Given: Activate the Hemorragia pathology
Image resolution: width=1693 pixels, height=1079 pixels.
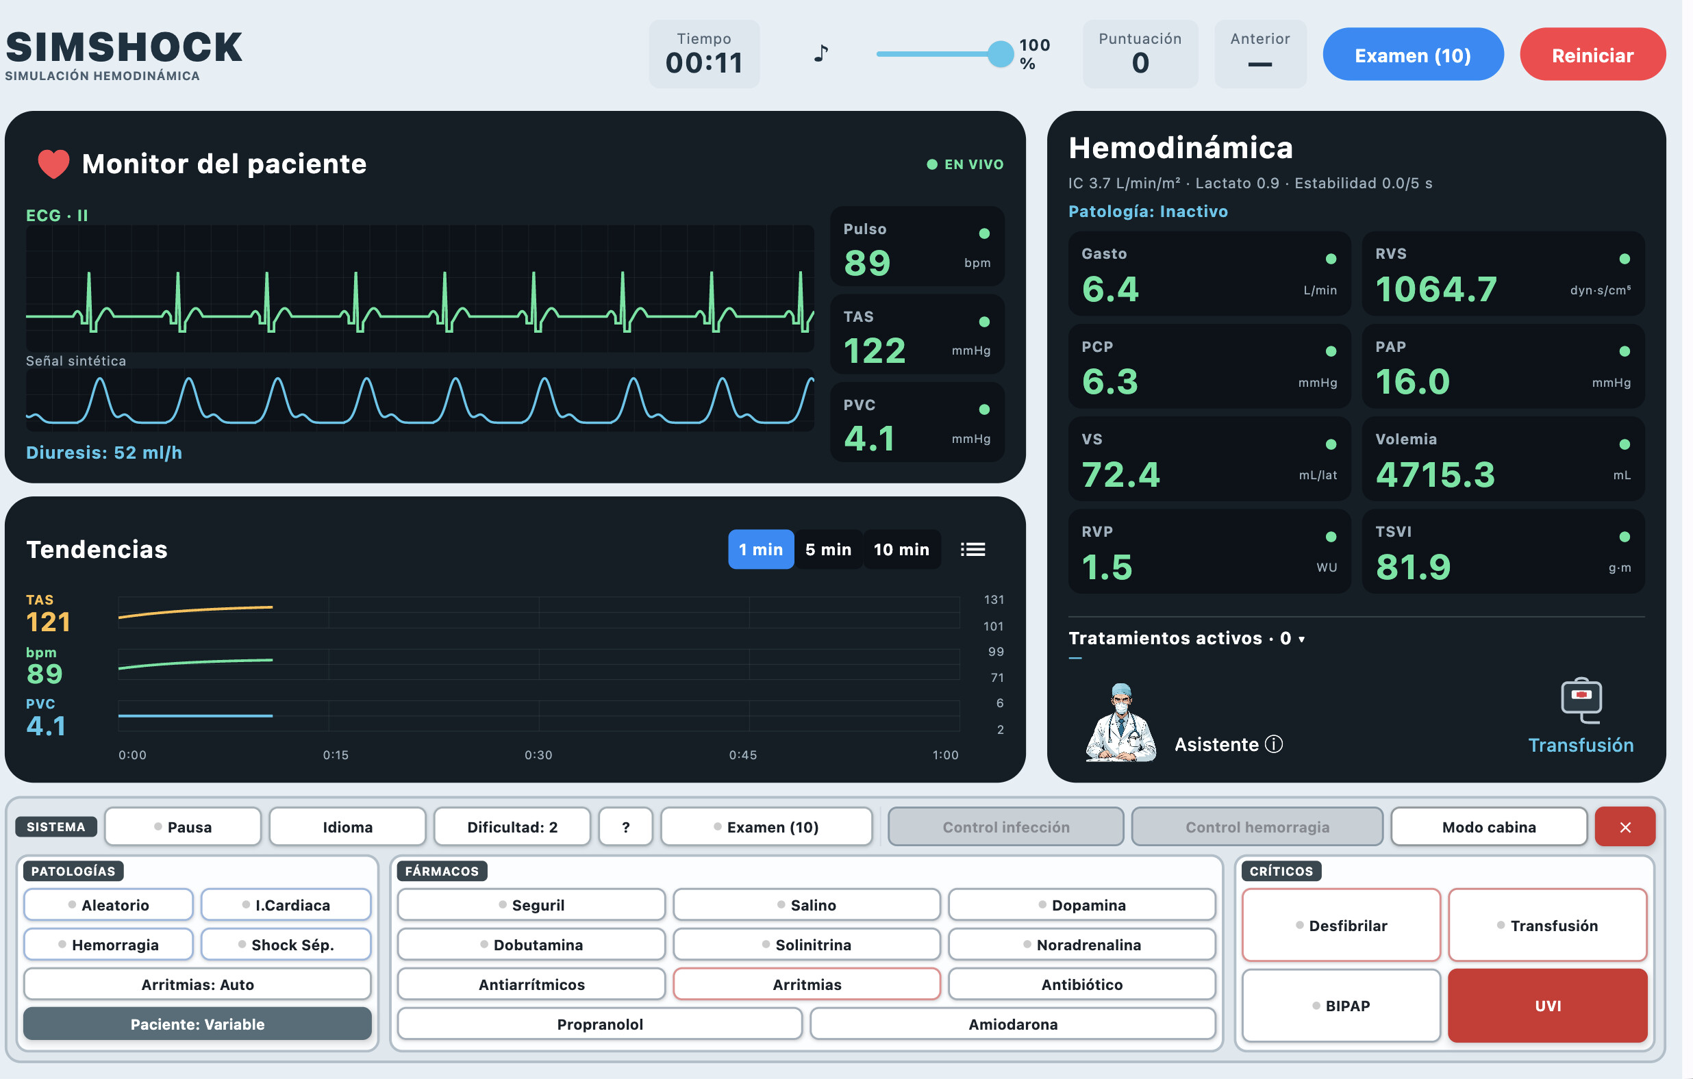Looking at the screenshot, I should click(x=108, y=944).
